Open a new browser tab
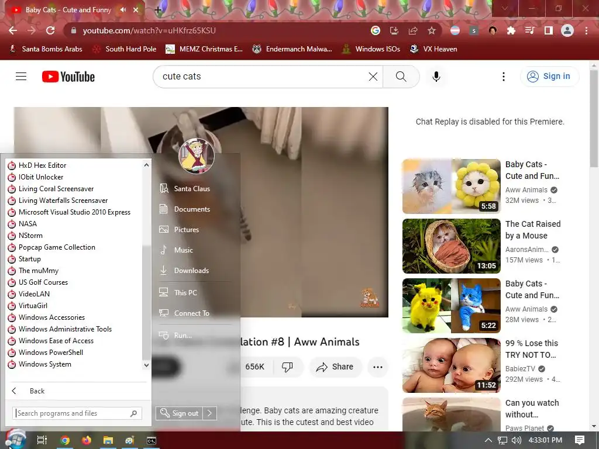Image resolution: width=599 pixels, height=449 pixels. (x=158, y=10)
